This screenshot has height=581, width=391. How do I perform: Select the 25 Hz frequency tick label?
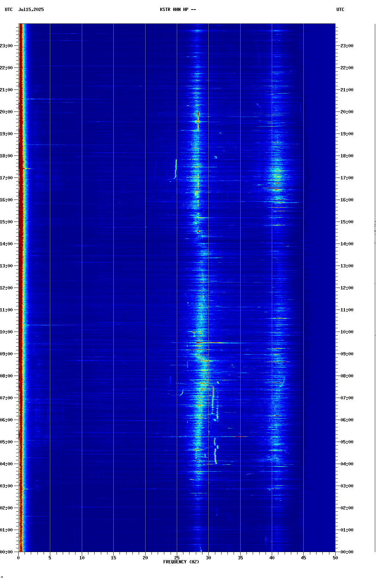(x=177, y=558)
